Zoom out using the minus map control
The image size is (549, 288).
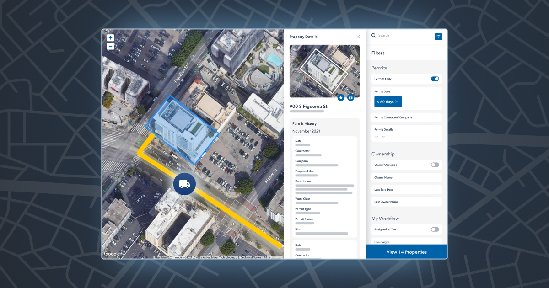(x=110, y=46)
